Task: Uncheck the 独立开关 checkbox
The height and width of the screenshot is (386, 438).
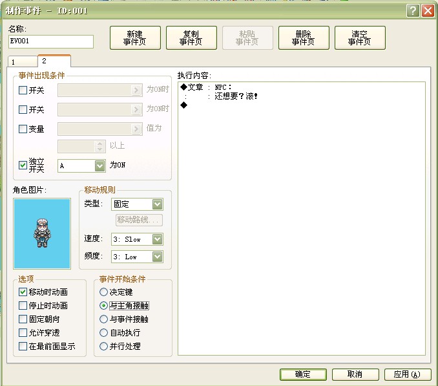Action: pos(23,165)
